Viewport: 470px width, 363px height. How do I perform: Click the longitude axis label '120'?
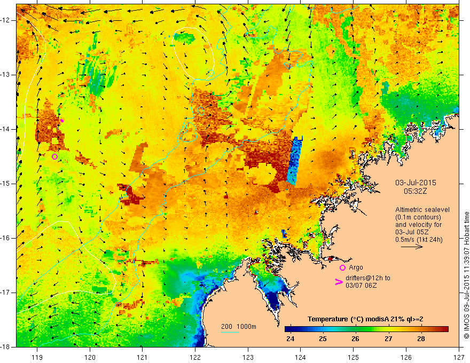90,357
